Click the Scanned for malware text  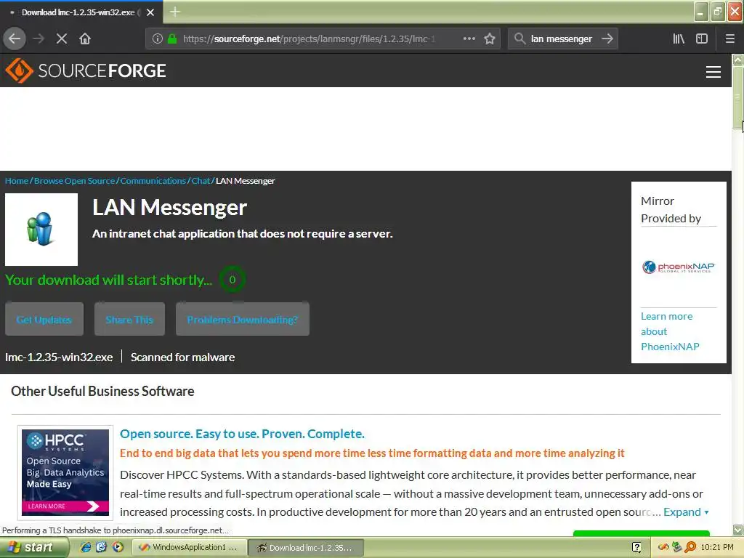click(x=182, y=357)
